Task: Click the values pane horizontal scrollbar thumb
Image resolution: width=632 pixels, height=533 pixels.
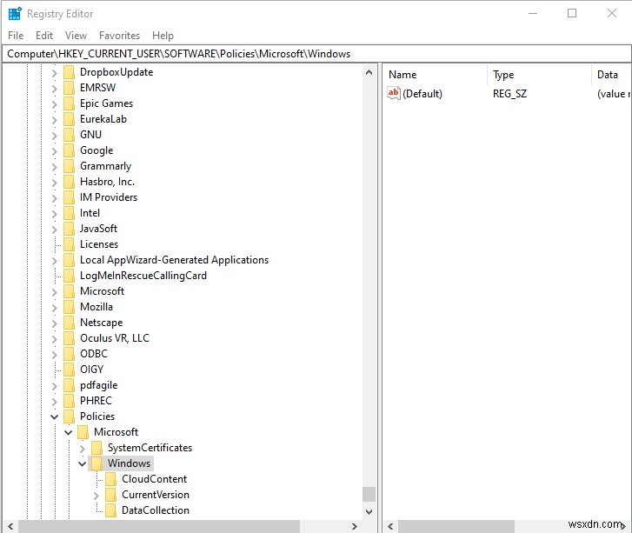Action: pyautogui.click(x=456, y=526)
